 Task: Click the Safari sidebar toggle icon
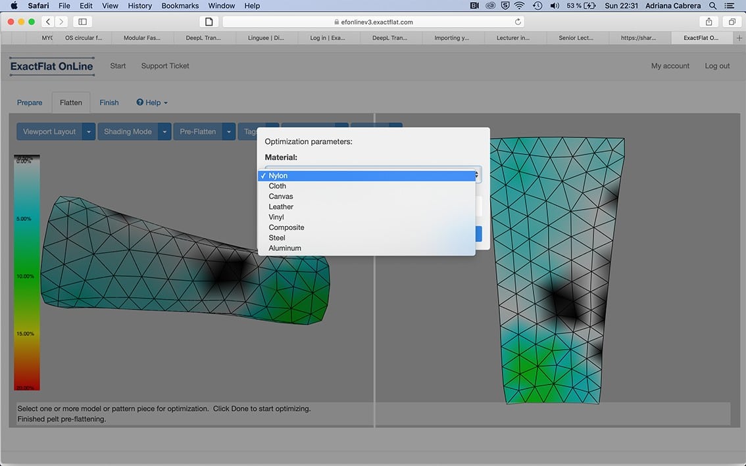(83, 22)
